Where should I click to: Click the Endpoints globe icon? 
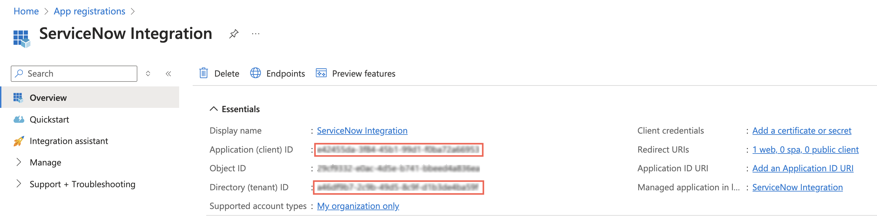click(x=256, y=73)
